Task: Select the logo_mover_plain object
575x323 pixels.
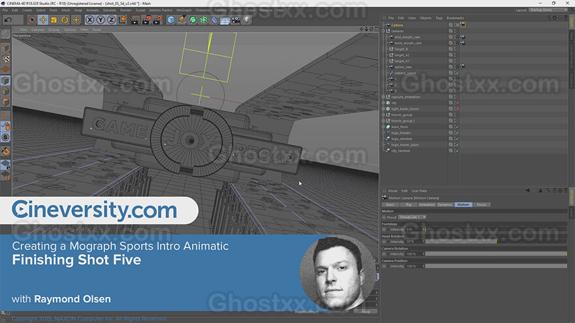Action: (x=405, y=145)
